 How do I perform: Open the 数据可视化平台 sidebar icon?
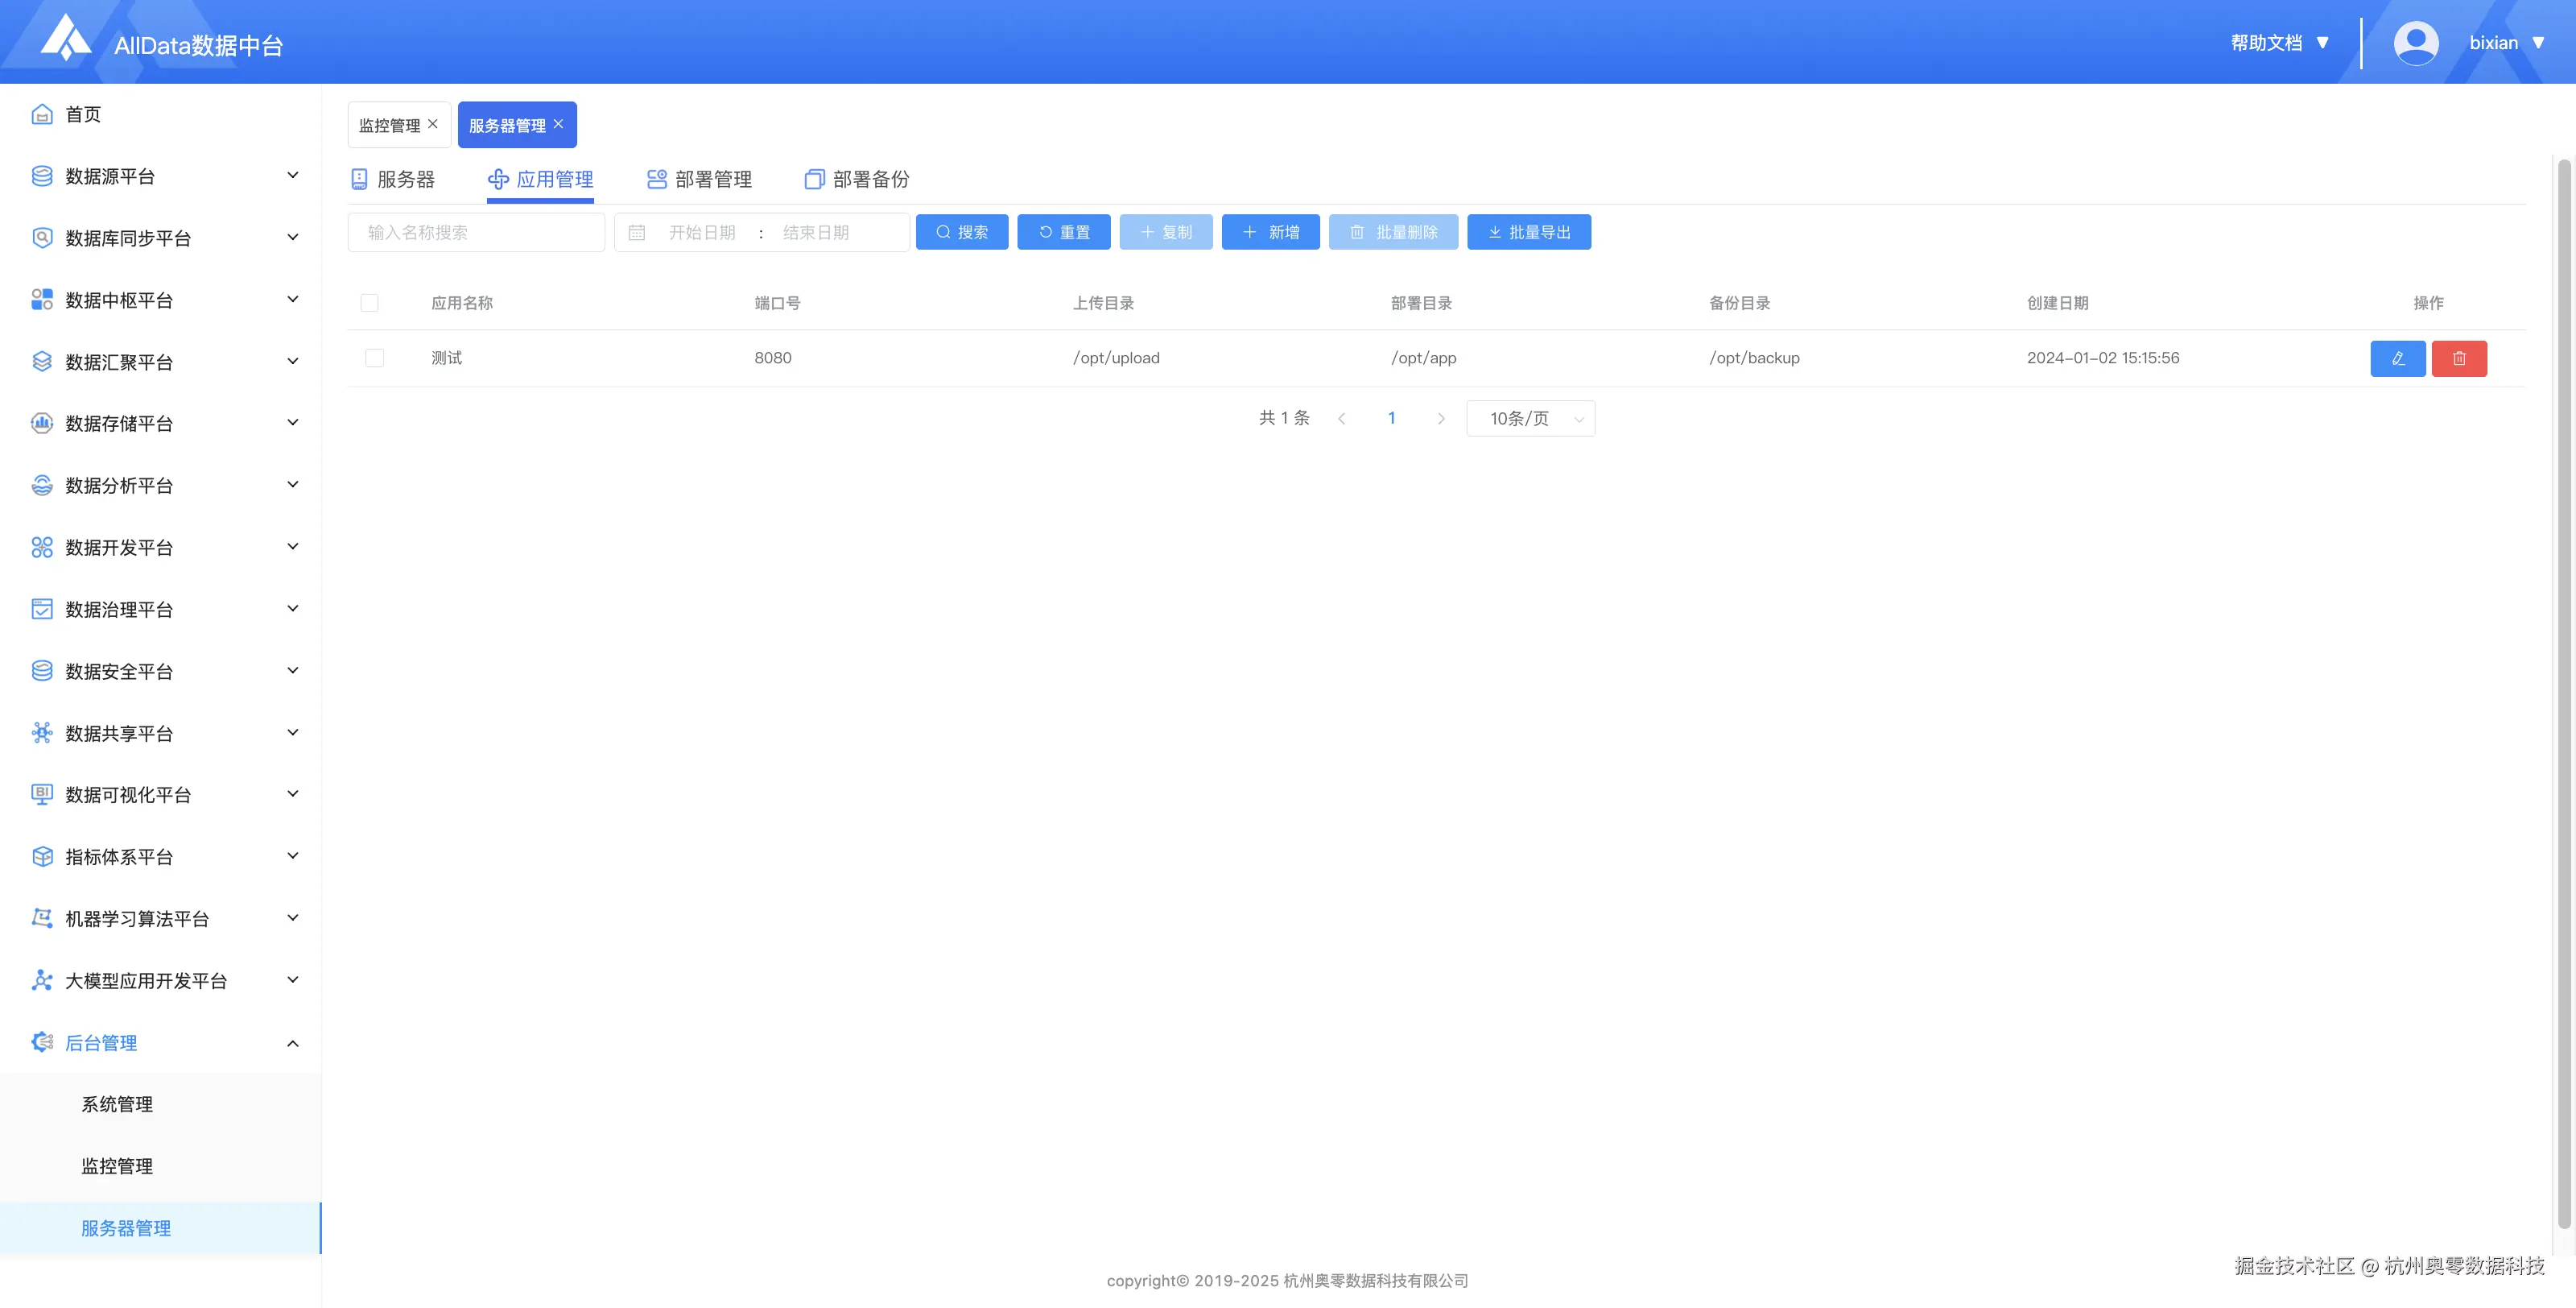tap(41, 793)
